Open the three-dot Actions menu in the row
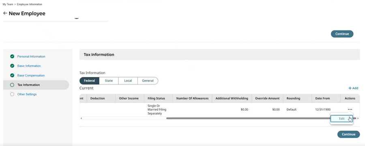The width and height of the screenshot is (365, 146). (350, 109)
